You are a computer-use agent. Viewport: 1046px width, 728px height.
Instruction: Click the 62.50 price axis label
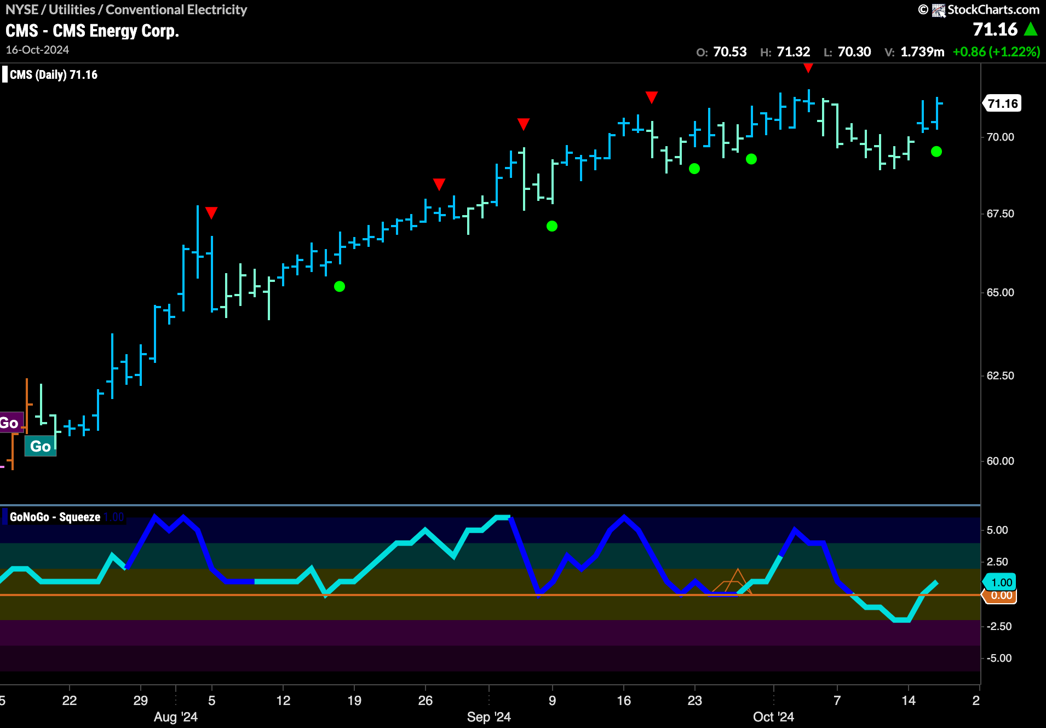coord(1000,375)
